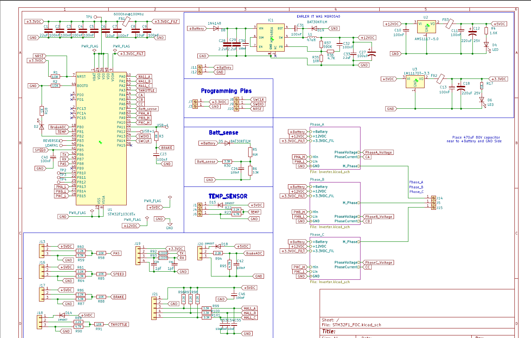Select the +Battery label feeding D8

click(x=197, y=28)
